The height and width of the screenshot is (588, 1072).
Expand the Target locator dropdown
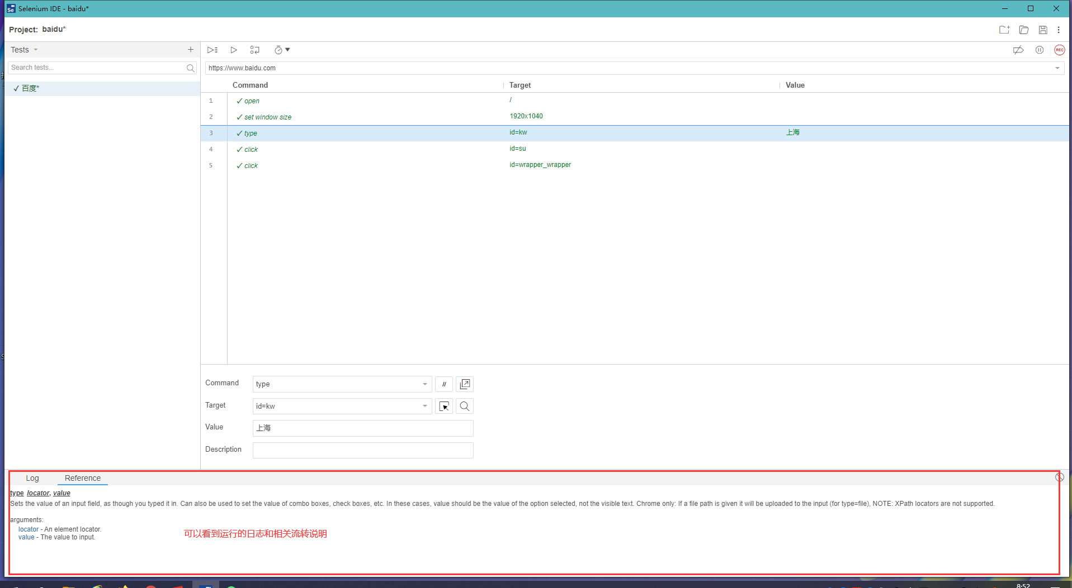425,406
